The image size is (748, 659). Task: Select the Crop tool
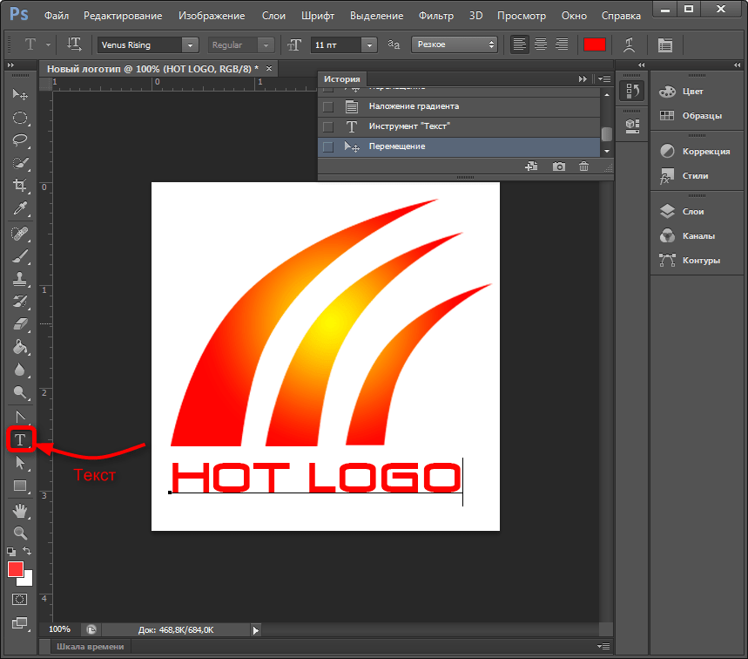[19, 186]
